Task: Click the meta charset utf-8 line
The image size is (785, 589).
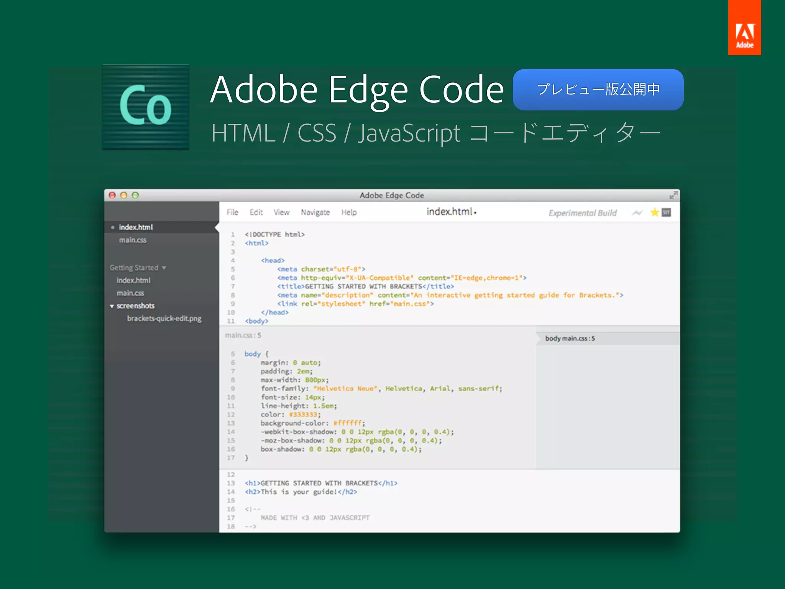Action: 321,269
